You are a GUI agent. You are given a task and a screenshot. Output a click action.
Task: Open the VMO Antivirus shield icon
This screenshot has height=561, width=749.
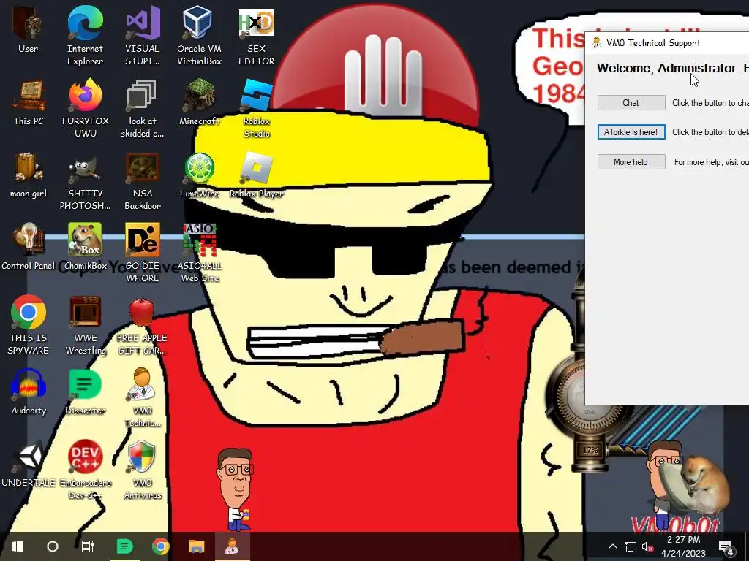143,470
